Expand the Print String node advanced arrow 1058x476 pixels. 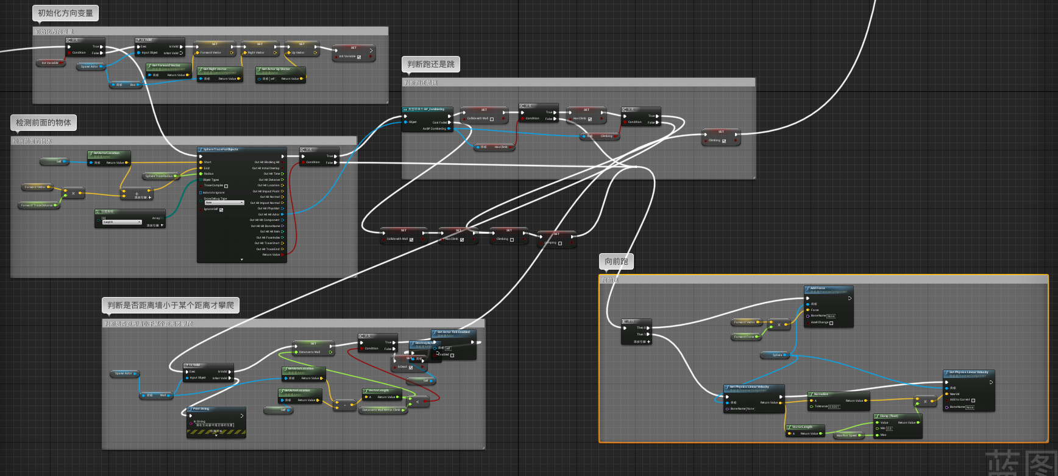pos(216,436)
